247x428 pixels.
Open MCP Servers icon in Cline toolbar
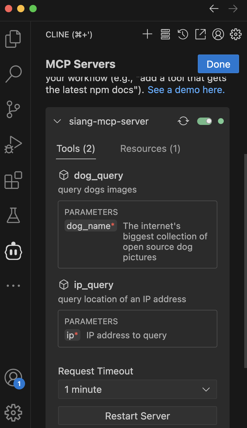coord(165,34)
